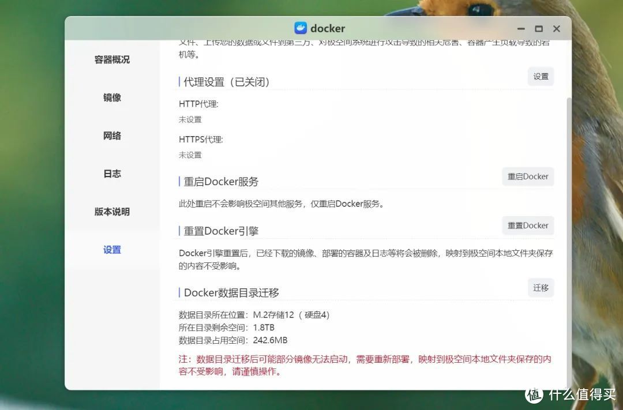
Task: Select the 设置 (Settings) sidebar entry
Action: [111, 250]
